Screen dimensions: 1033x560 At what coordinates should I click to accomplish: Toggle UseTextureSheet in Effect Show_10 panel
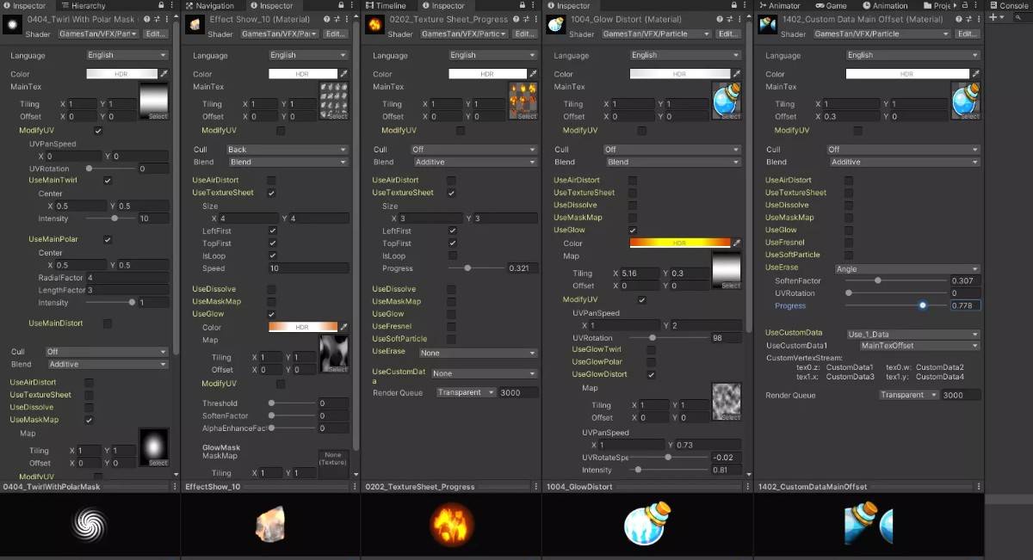coord(272,193)
